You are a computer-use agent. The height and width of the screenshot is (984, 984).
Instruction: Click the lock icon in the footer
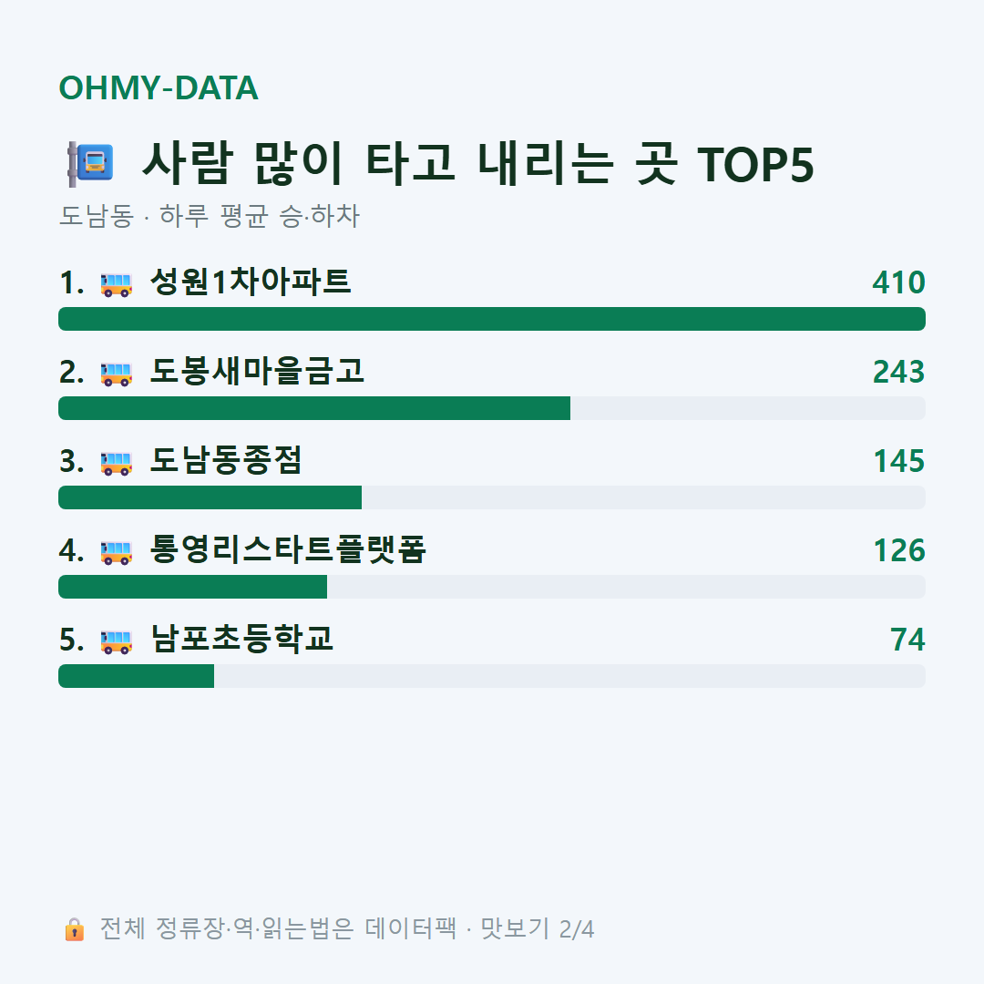(x=74, y=928)
